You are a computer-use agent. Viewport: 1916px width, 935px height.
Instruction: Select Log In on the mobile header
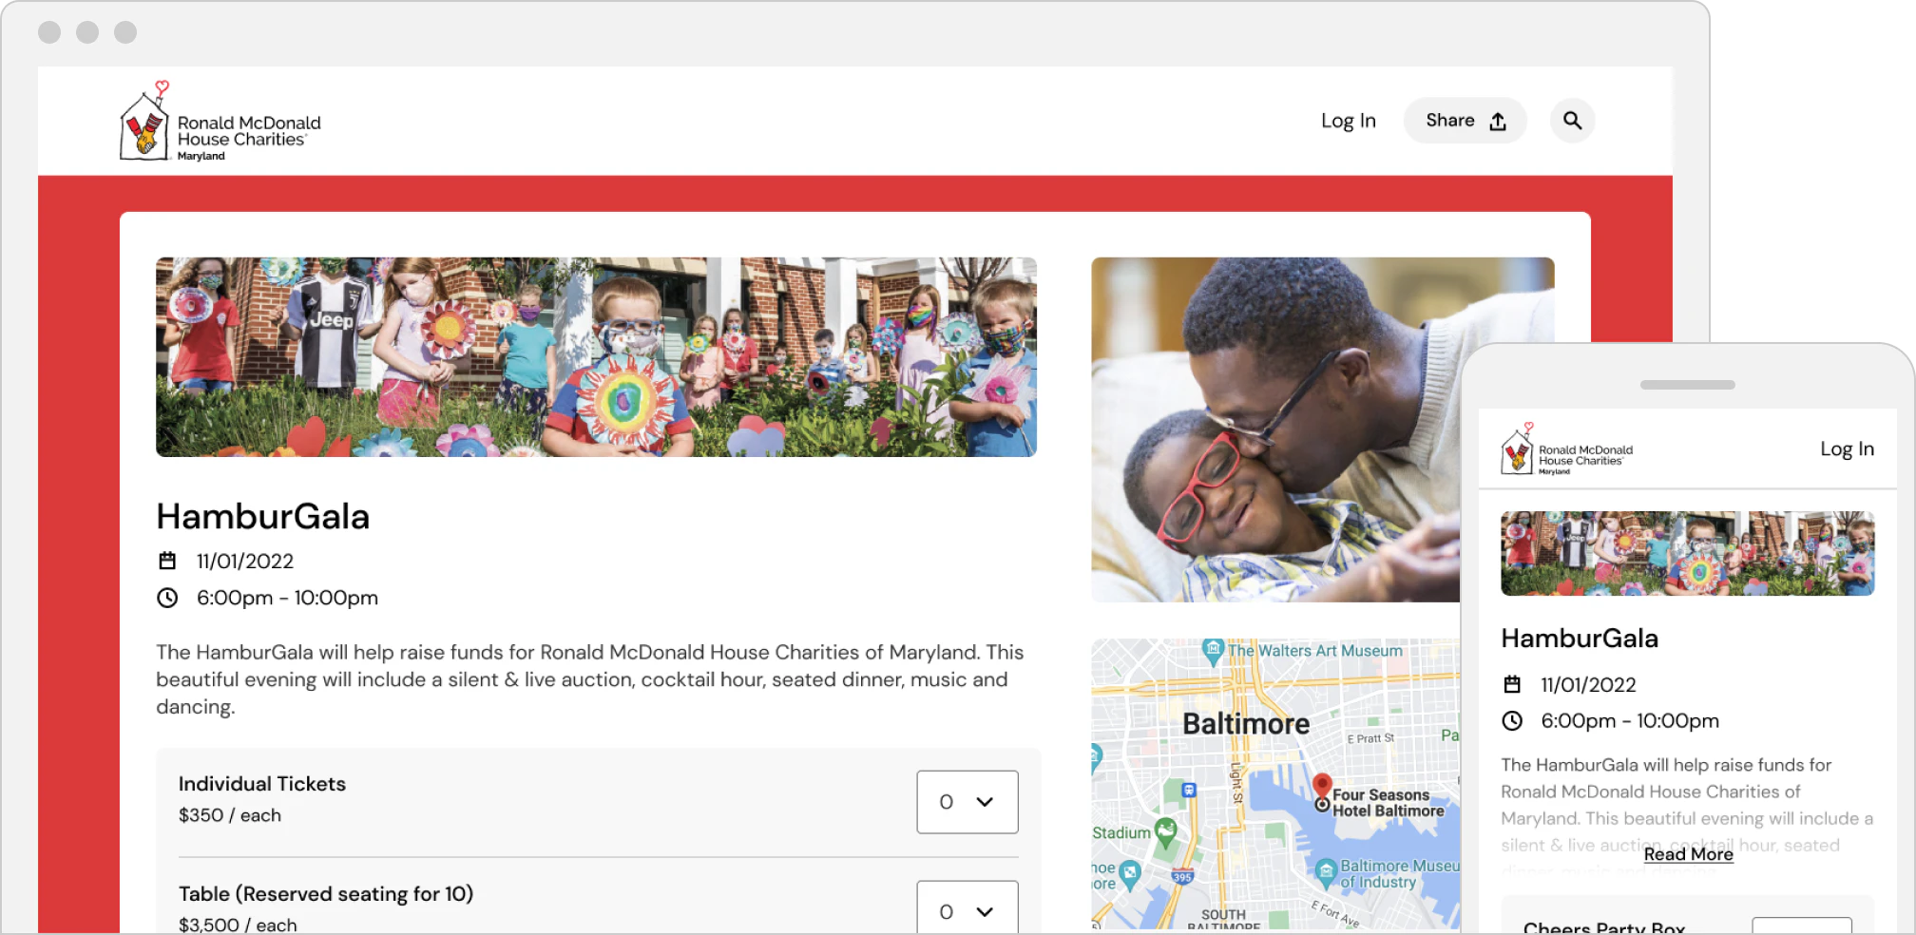(x=1846, y=448)
